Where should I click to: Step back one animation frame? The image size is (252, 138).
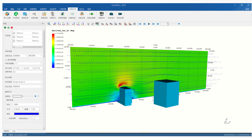(144, 24)
